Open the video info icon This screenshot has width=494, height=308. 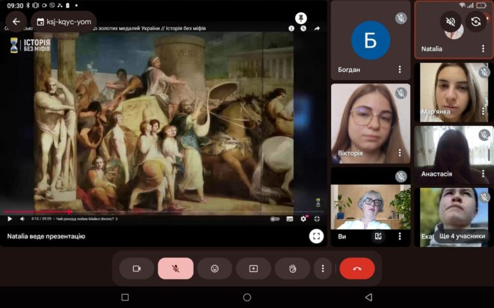pos(291,28)
